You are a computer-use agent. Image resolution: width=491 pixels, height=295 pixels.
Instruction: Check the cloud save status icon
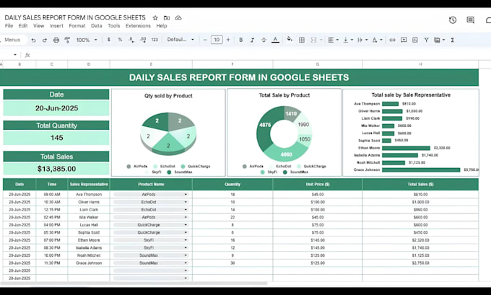click(178, 18)
